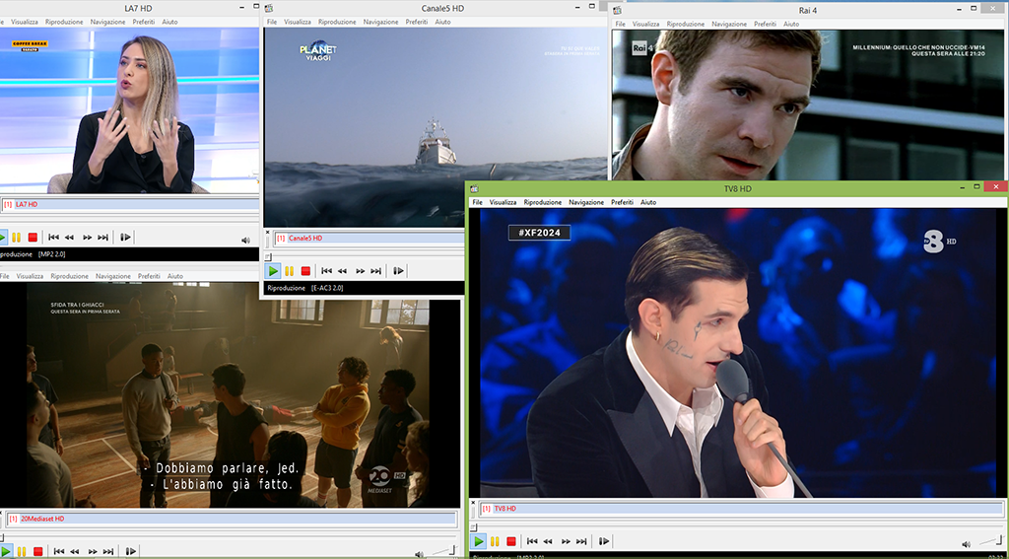Pause playback in the Canale5 HD window
Image resolution: width=1009 pixels, height=559 pixels.
click(289, 271)
